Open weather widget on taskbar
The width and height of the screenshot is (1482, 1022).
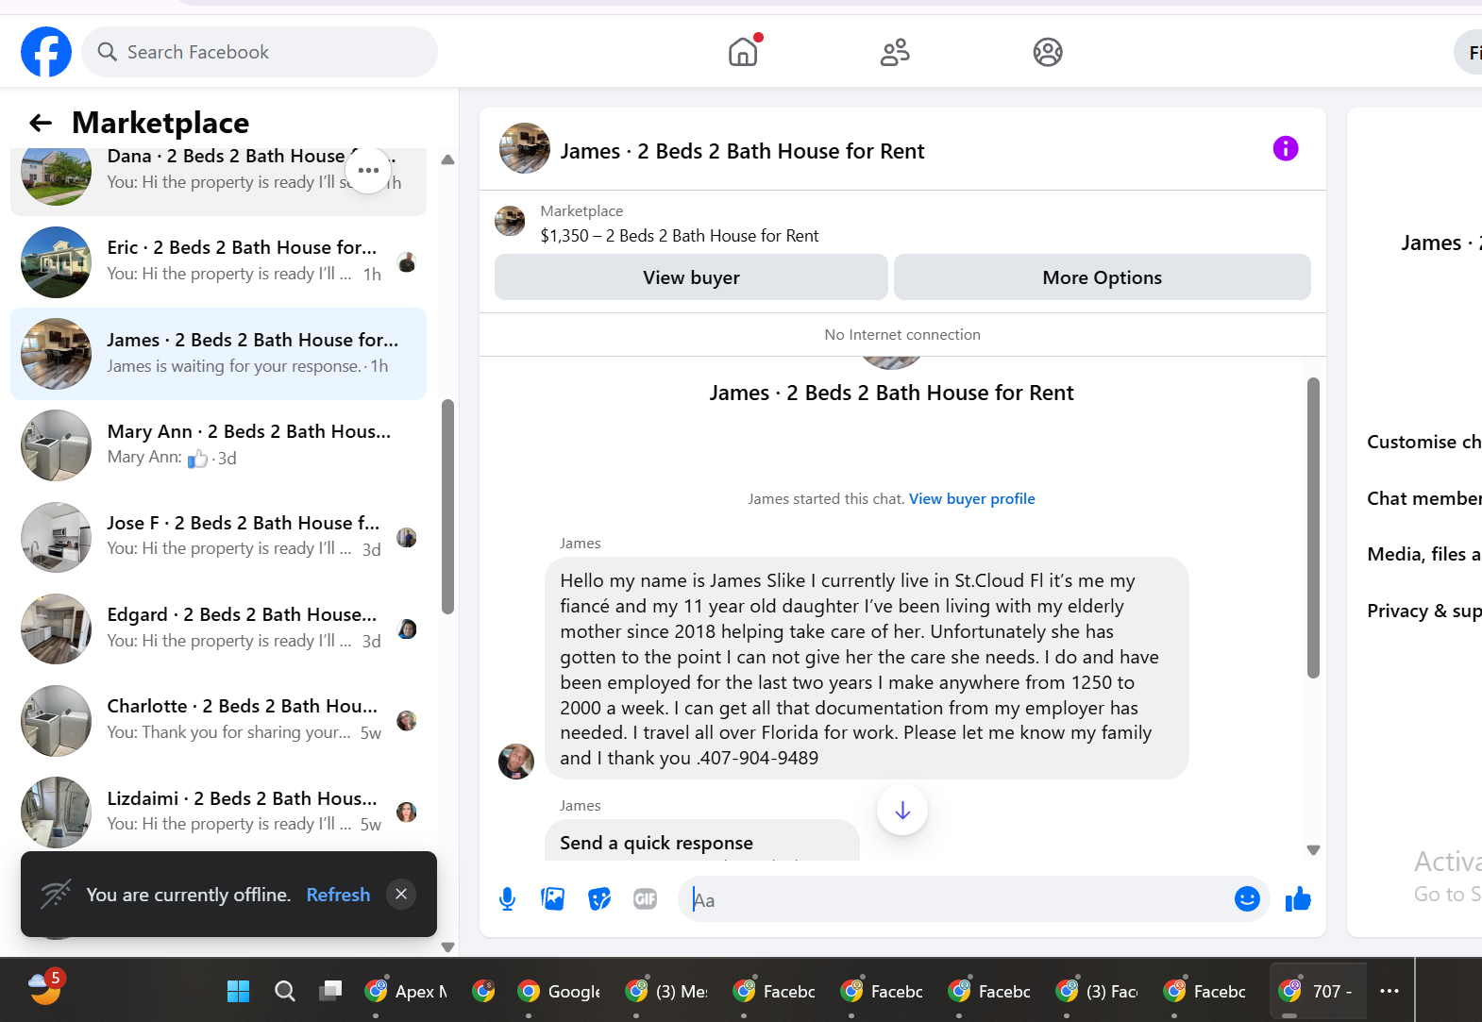point(45,987)
